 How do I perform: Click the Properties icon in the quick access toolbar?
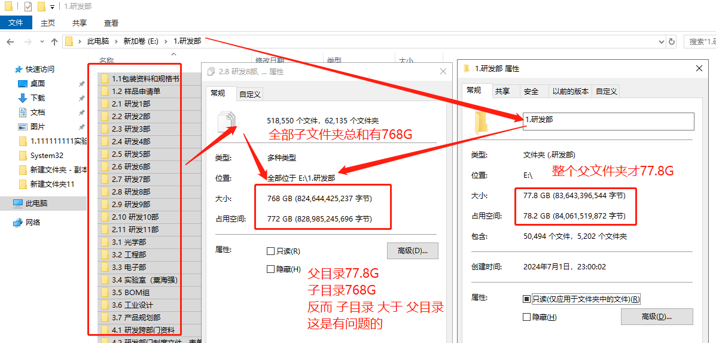tap(28, 7)
